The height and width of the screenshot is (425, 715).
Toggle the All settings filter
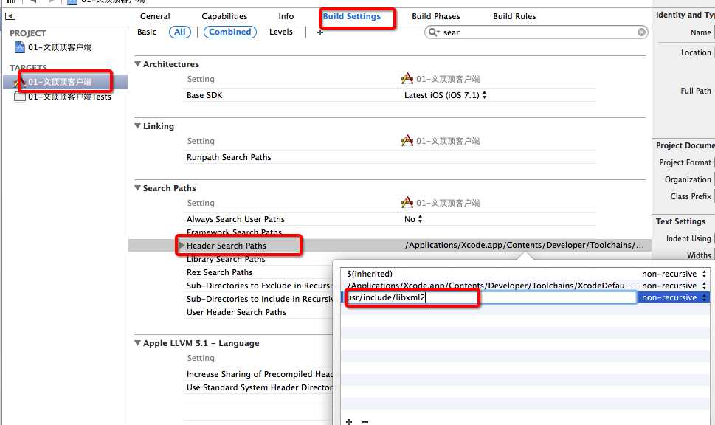[179, 32]
